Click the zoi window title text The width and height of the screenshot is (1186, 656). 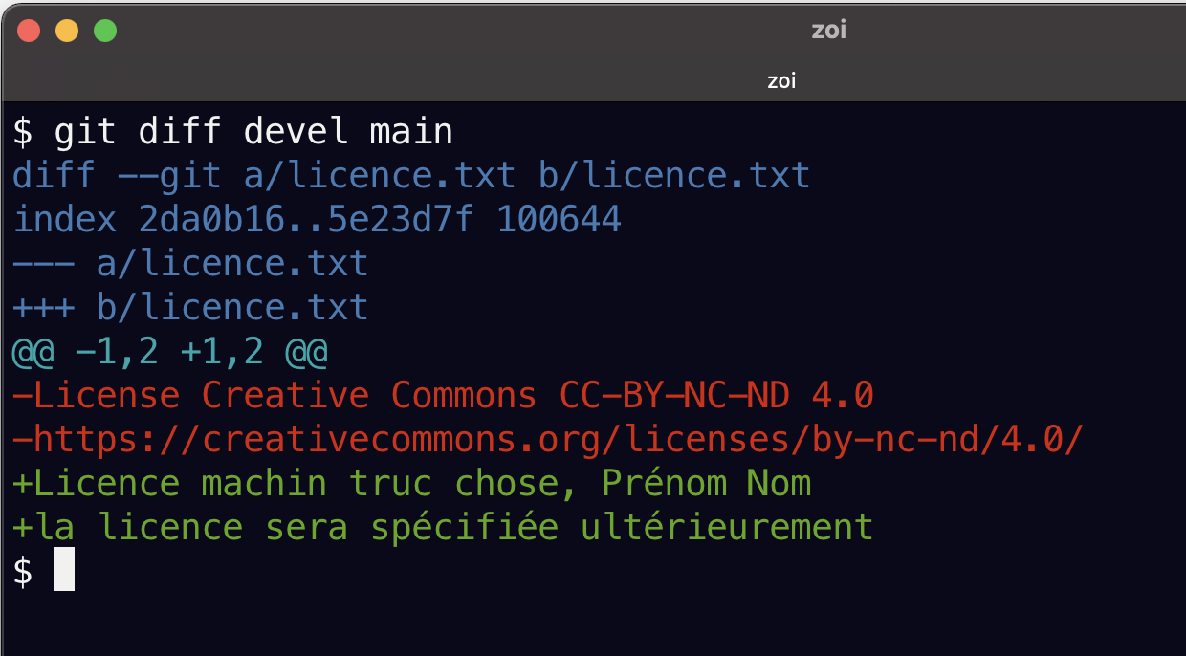point(828,31)
